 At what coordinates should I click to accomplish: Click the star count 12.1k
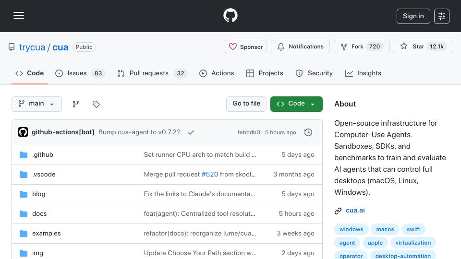point(437,47)
